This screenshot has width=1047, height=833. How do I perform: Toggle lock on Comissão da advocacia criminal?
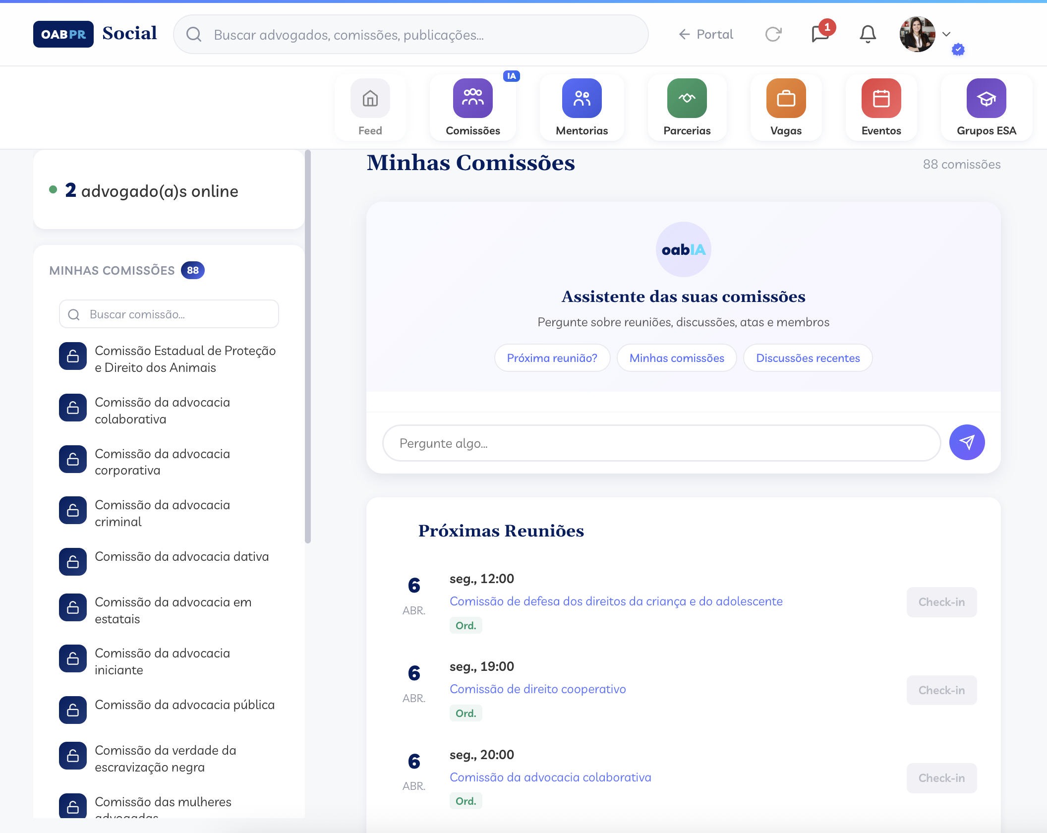(x=72, y=510)
